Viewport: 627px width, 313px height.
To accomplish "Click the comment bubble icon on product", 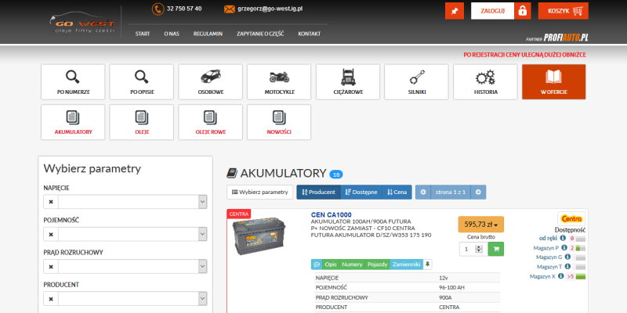I will (317, 264).
